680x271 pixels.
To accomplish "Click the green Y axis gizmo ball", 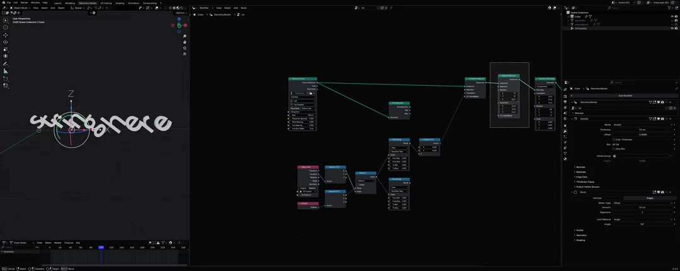I will 179,25.
